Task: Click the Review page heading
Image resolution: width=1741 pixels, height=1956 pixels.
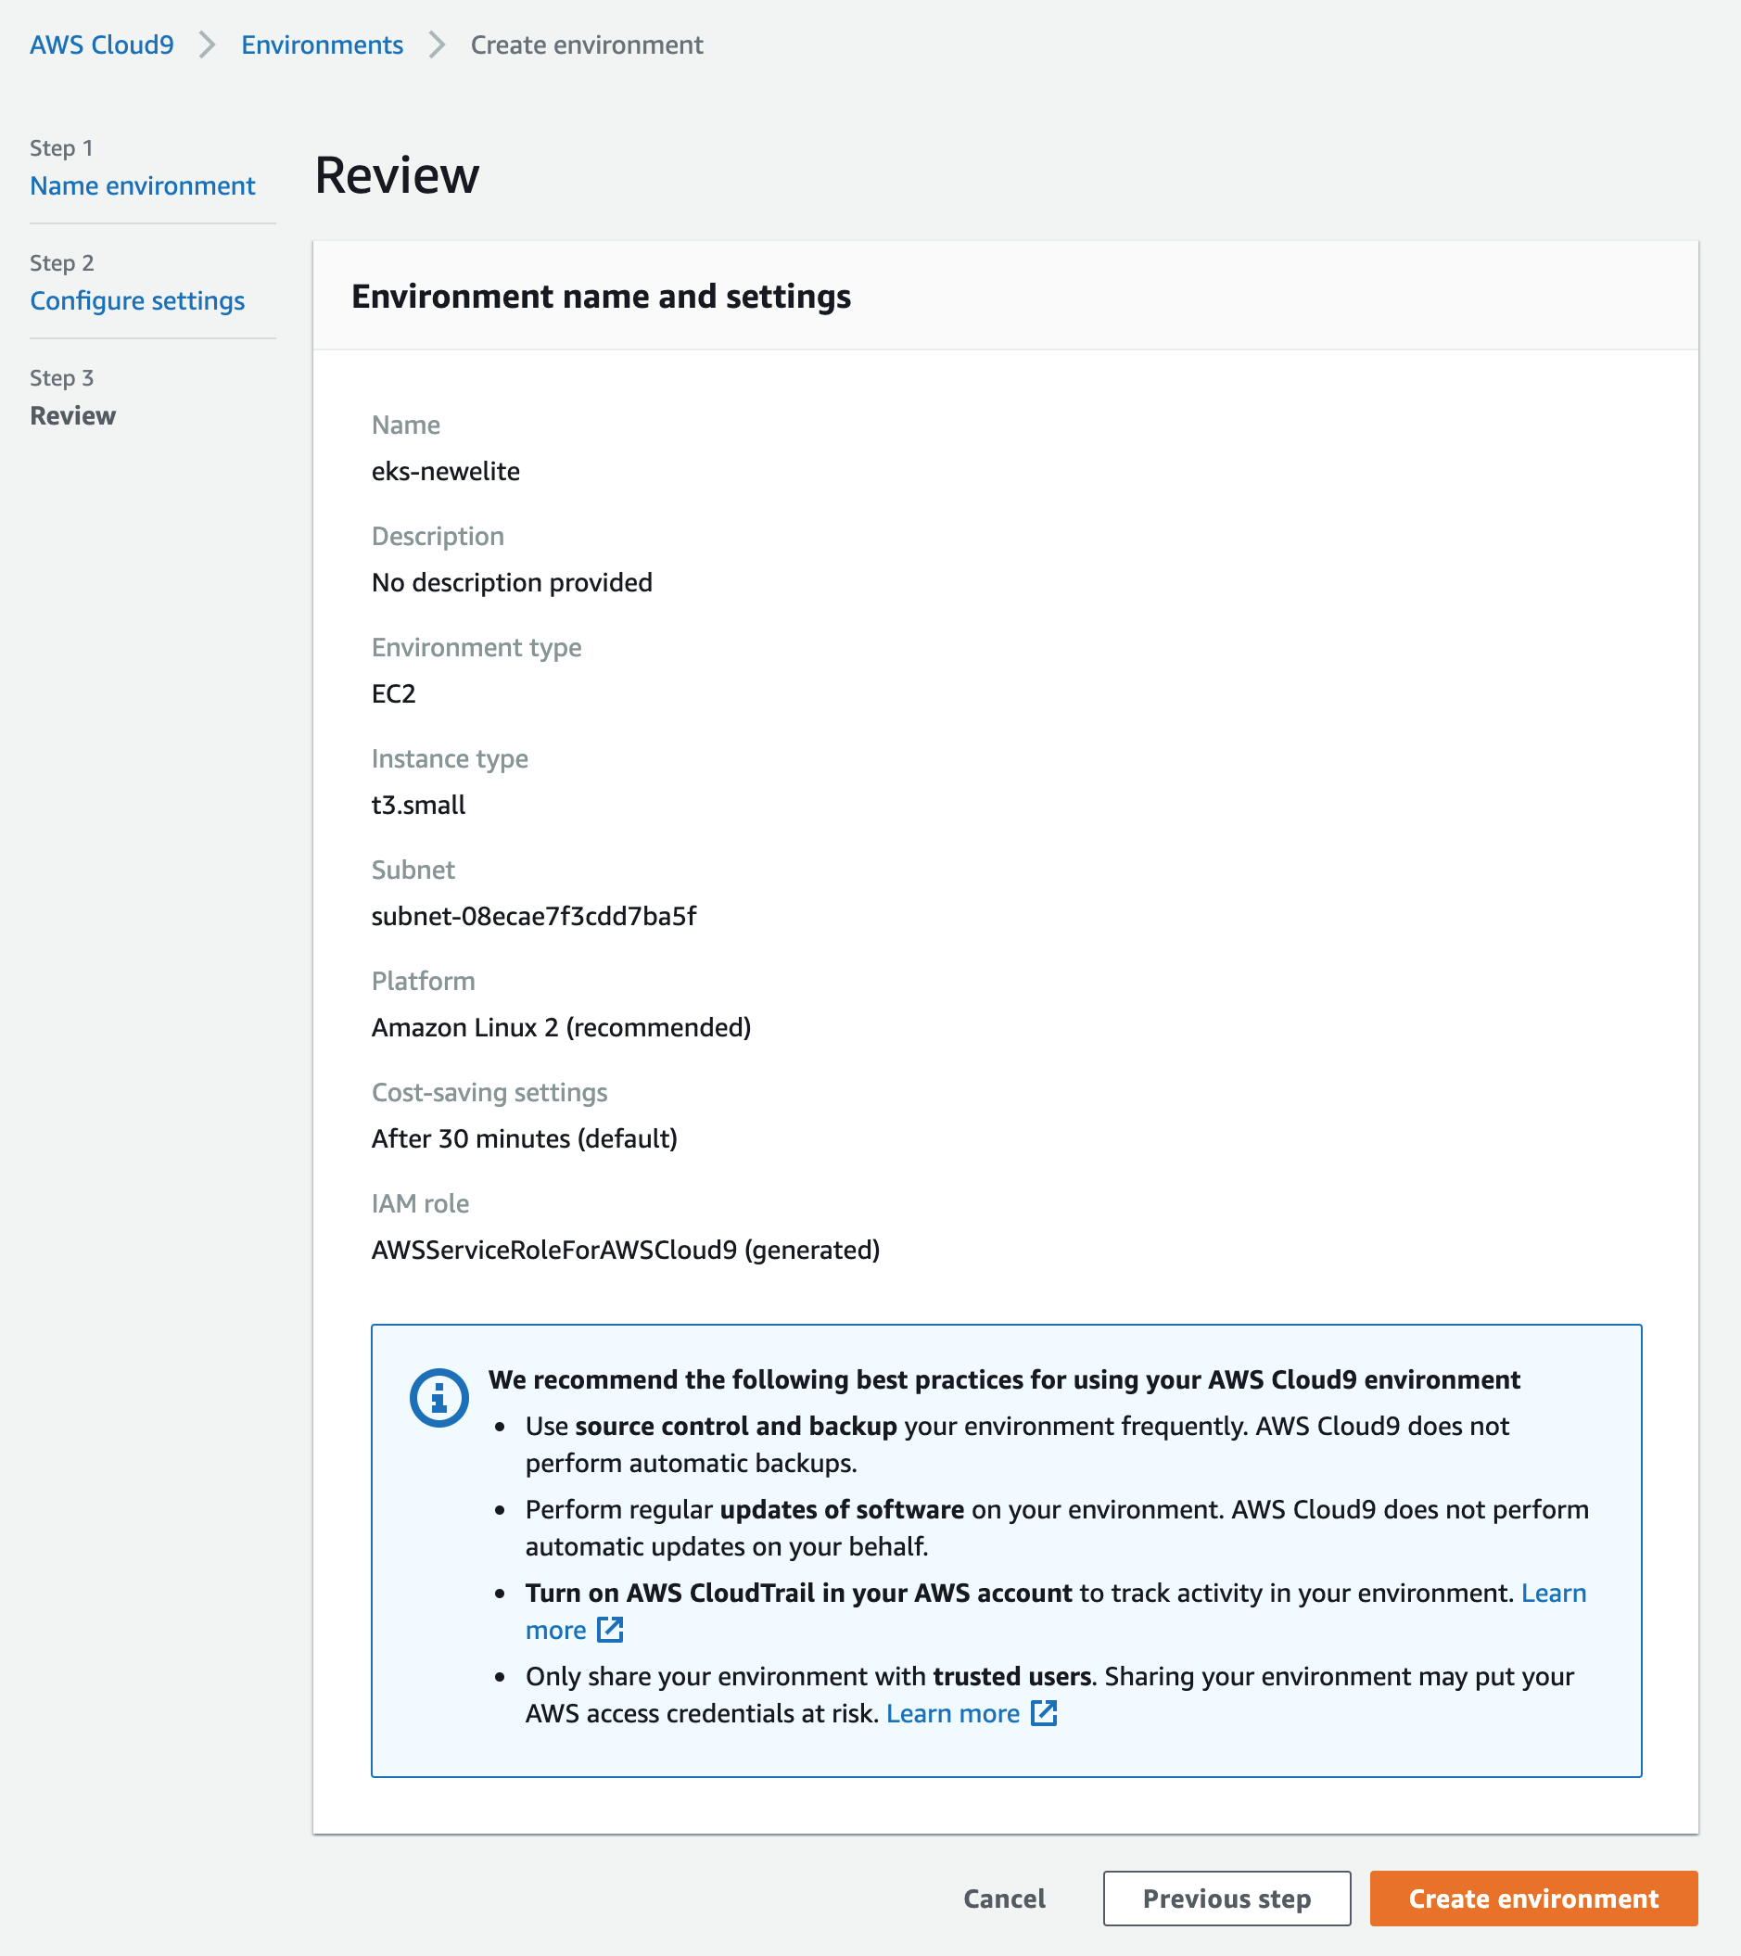Action: (x=397, y=175)
